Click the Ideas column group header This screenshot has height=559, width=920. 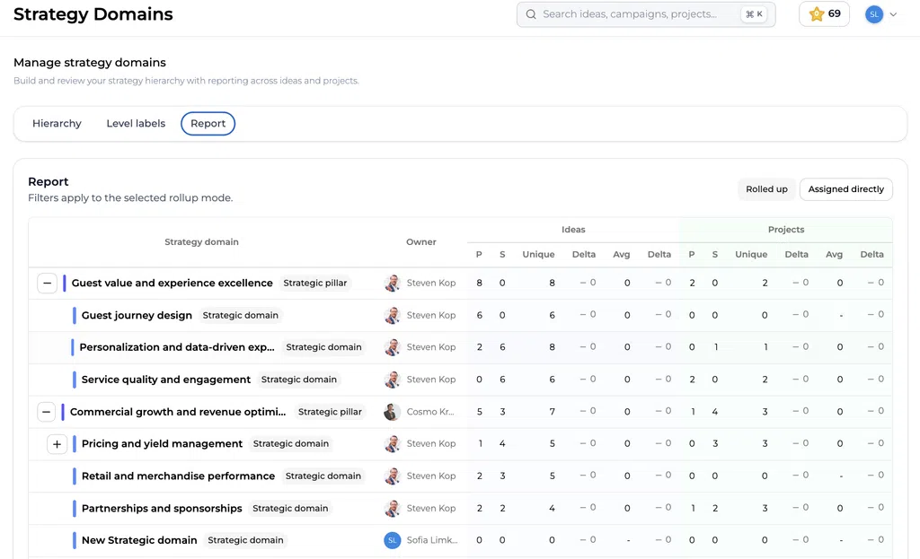pos(573,230)
